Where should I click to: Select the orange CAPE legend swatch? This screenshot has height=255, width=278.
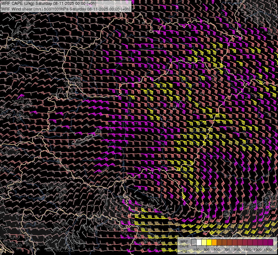point(214,243)
